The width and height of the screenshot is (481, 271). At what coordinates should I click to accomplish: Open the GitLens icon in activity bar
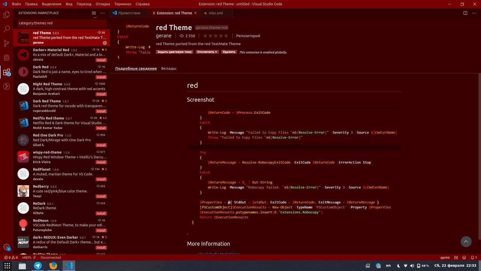(x=6, y=86)
